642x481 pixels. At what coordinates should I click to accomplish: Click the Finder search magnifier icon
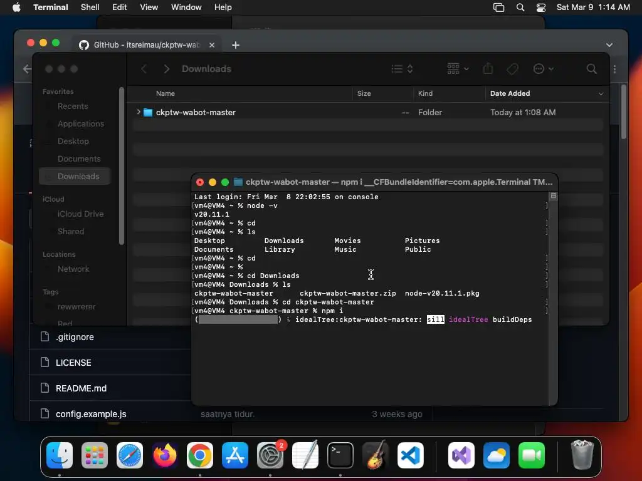pos(591,69)
